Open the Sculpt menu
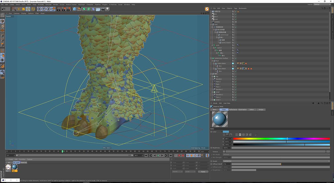 [x=62, y=4]
